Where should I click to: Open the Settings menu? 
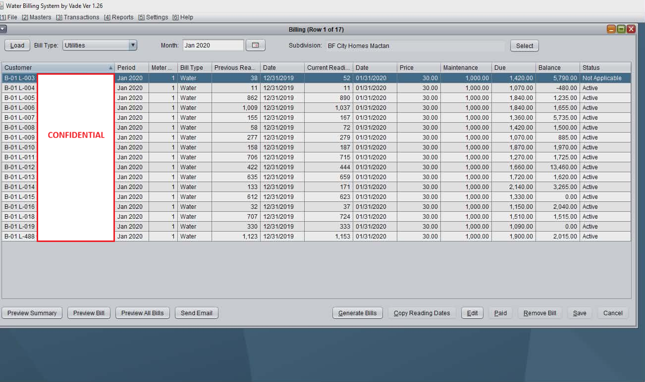click(x=153, y=17)
